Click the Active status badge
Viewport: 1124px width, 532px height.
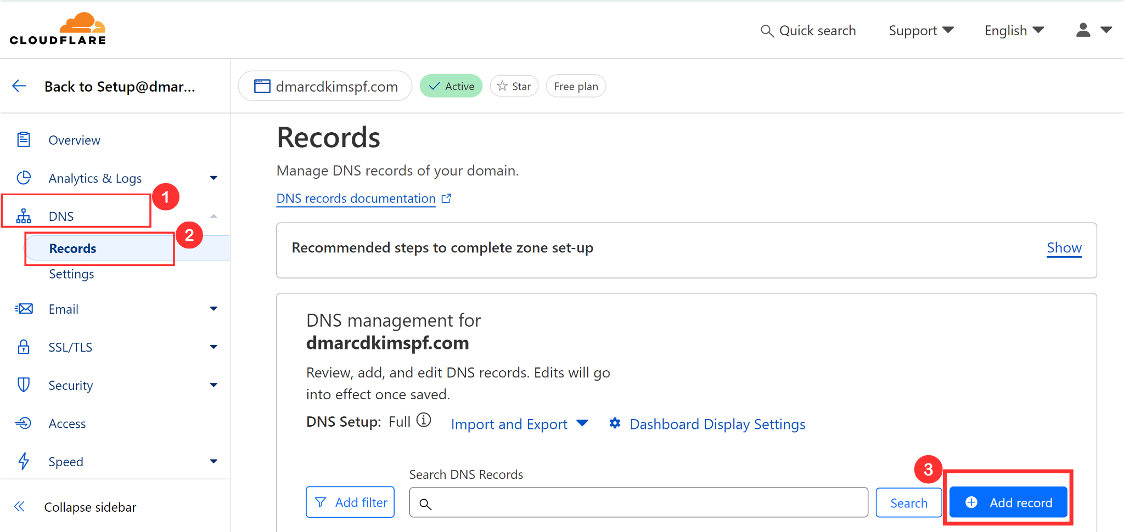(451, 86)
